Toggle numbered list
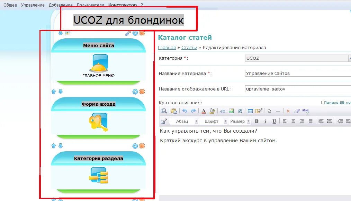 (321, 121)
